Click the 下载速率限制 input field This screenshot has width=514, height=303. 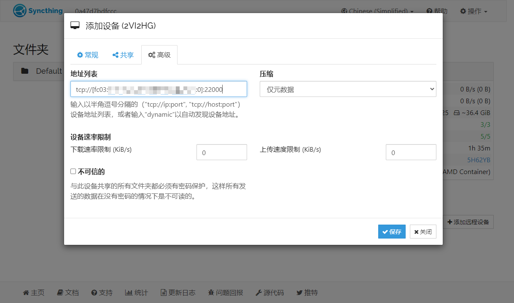point(221,152)
